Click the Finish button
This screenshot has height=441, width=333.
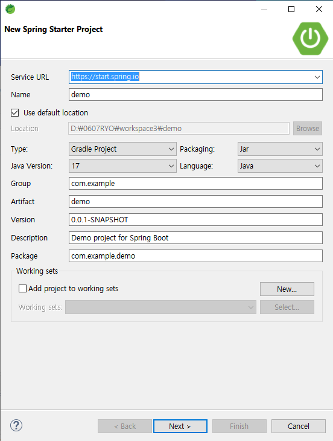point(239,427)
